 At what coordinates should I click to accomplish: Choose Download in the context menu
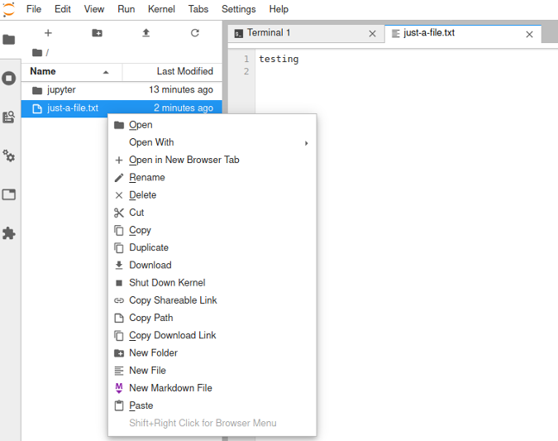150,266
